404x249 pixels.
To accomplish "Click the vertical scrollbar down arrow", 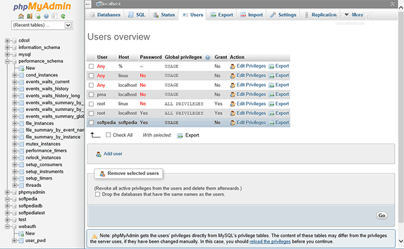I will pos(401,242).
